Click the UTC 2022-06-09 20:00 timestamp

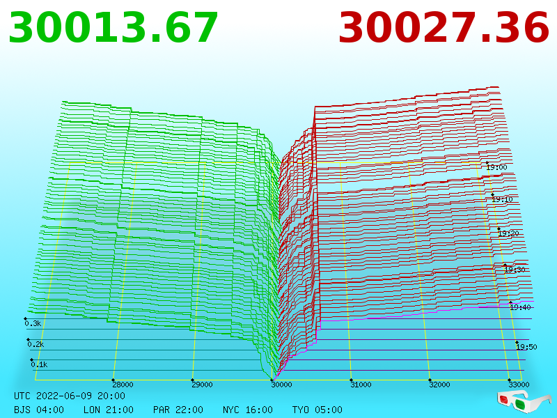pos(70,396)
